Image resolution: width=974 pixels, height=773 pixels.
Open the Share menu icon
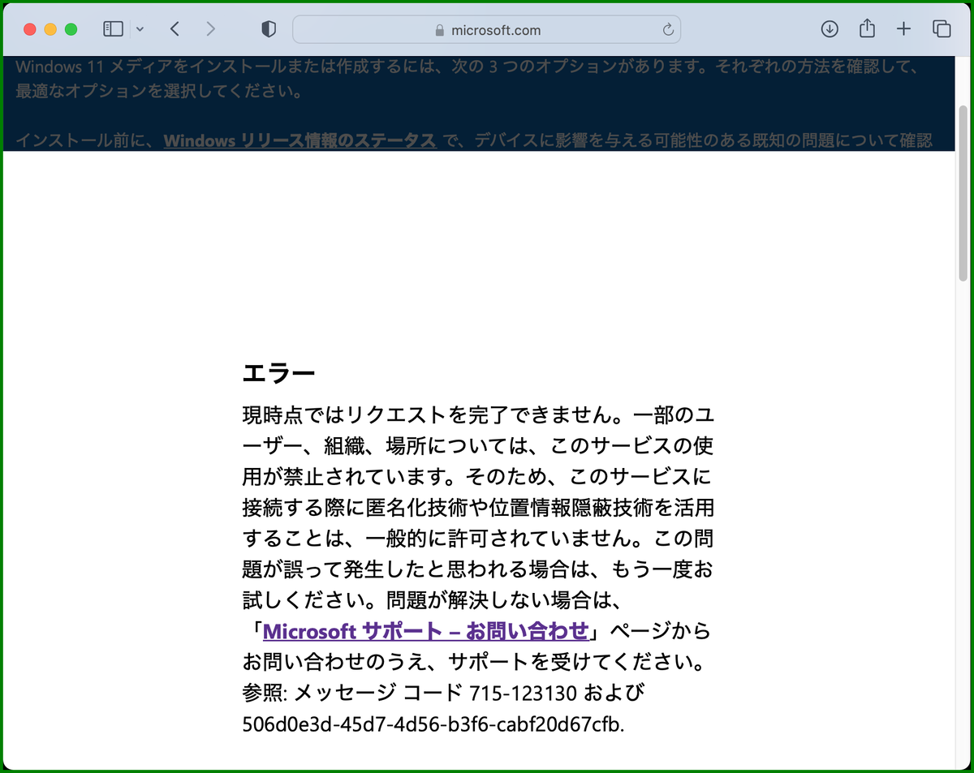pos(867,28)
